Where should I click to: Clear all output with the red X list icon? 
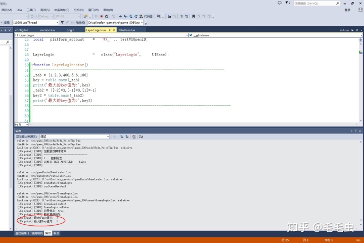click(x=134, y=136)
